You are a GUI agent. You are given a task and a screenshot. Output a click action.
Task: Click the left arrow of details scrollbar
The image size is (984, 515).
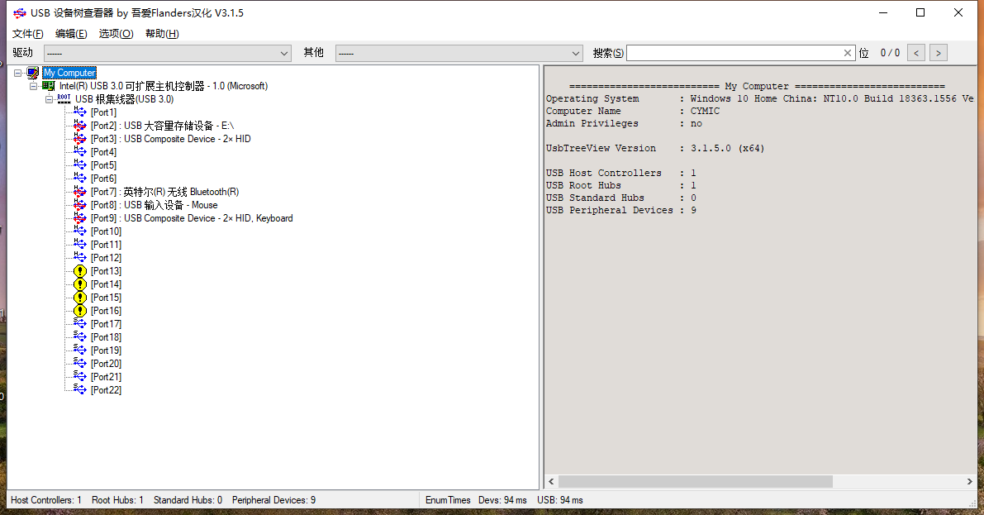[x=552, y=482]
